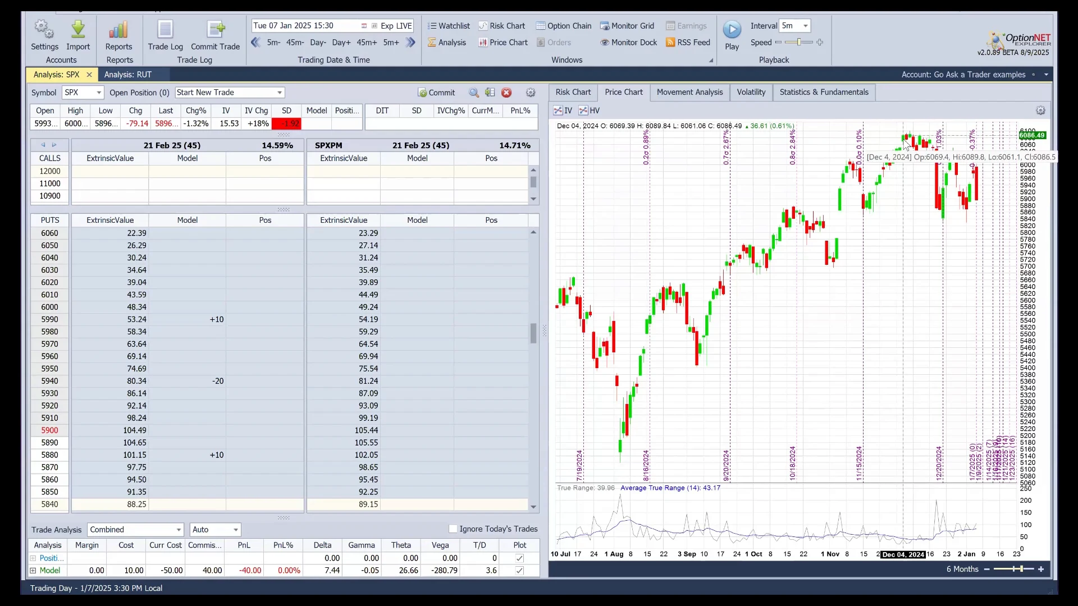Switch to the Analysis: RUT tab
This screenshot has width=1078, height=606.
click(x=128, y=75)
